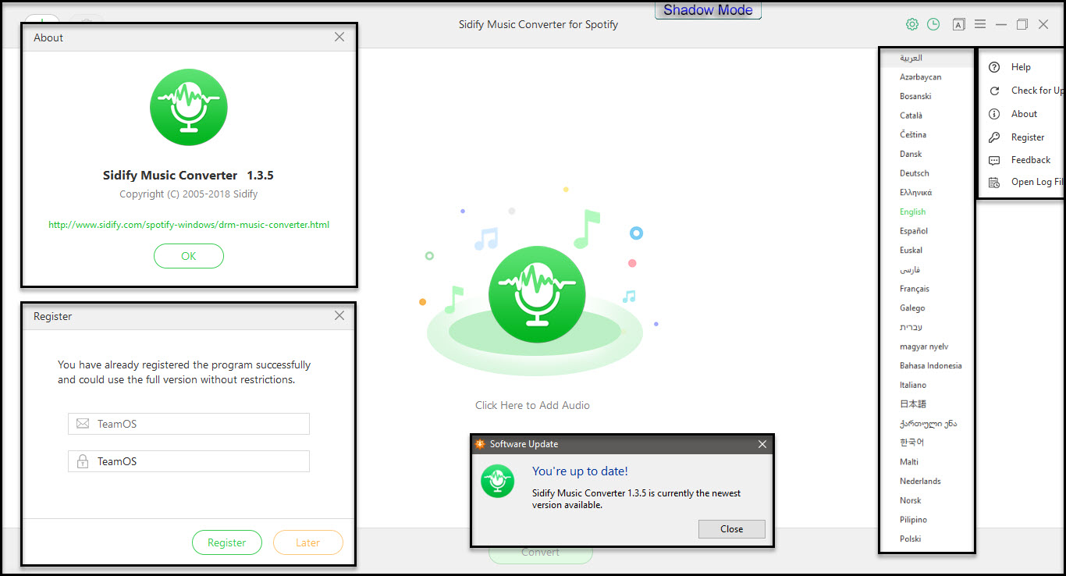Click the Convert button at bottom
The height and width of the screenshot is (576, 1066).
pos(541,553)
